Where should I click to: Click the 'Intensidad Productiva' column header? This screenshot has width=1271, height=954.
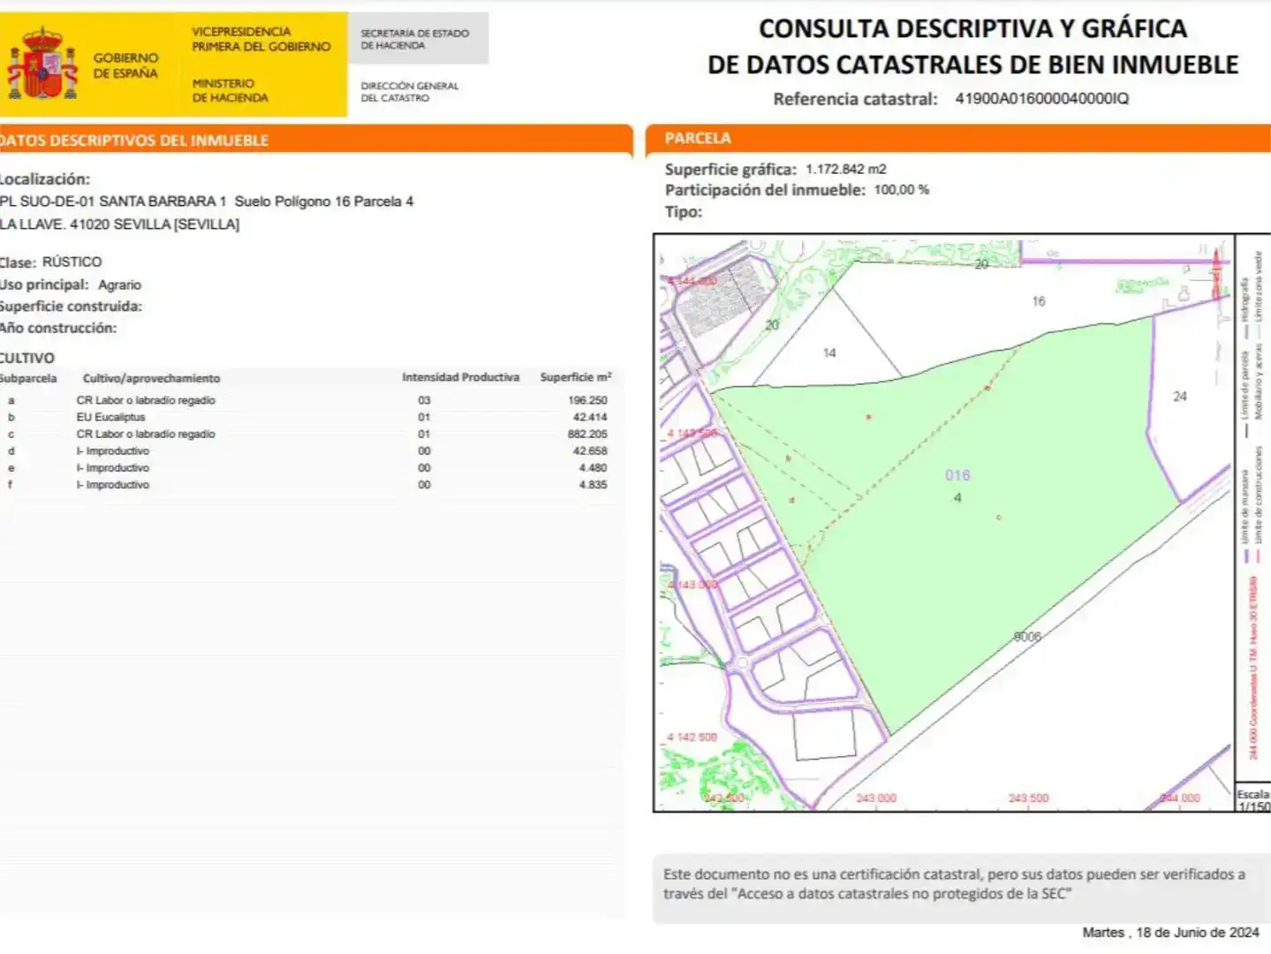click(x=460, y=377)
